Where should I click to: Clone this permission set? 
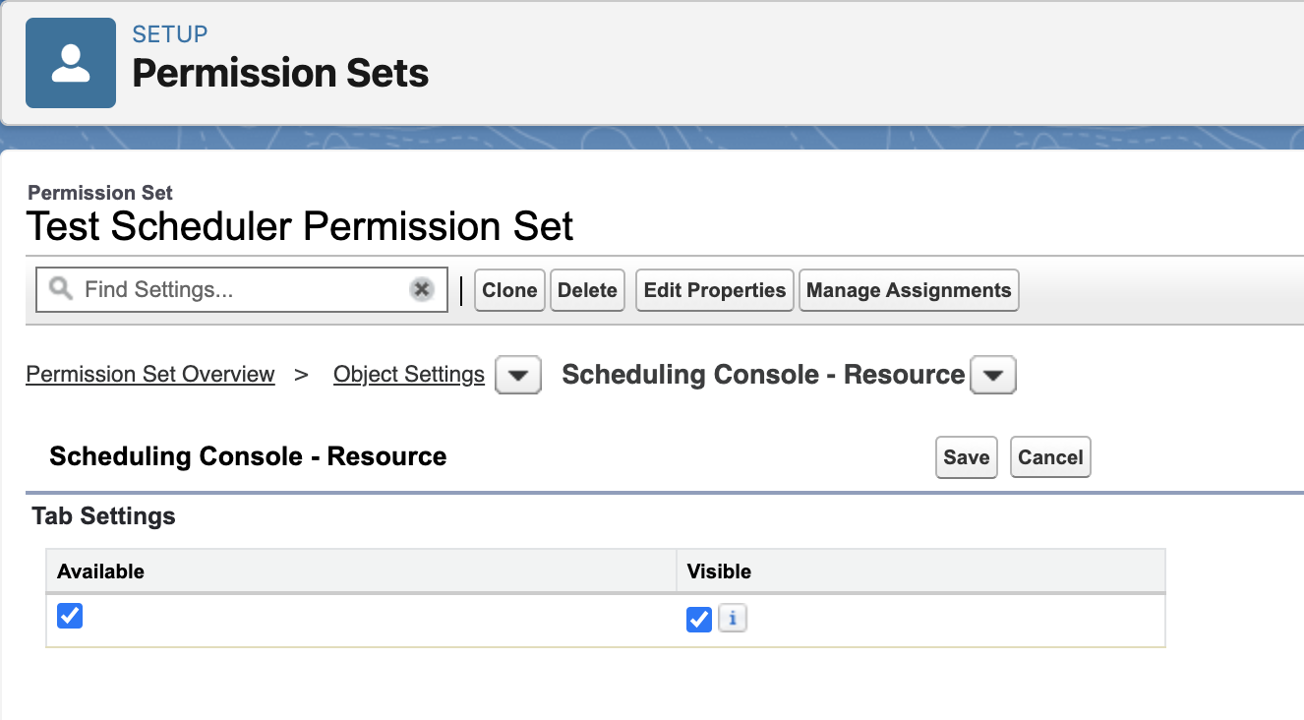[509, 290]
